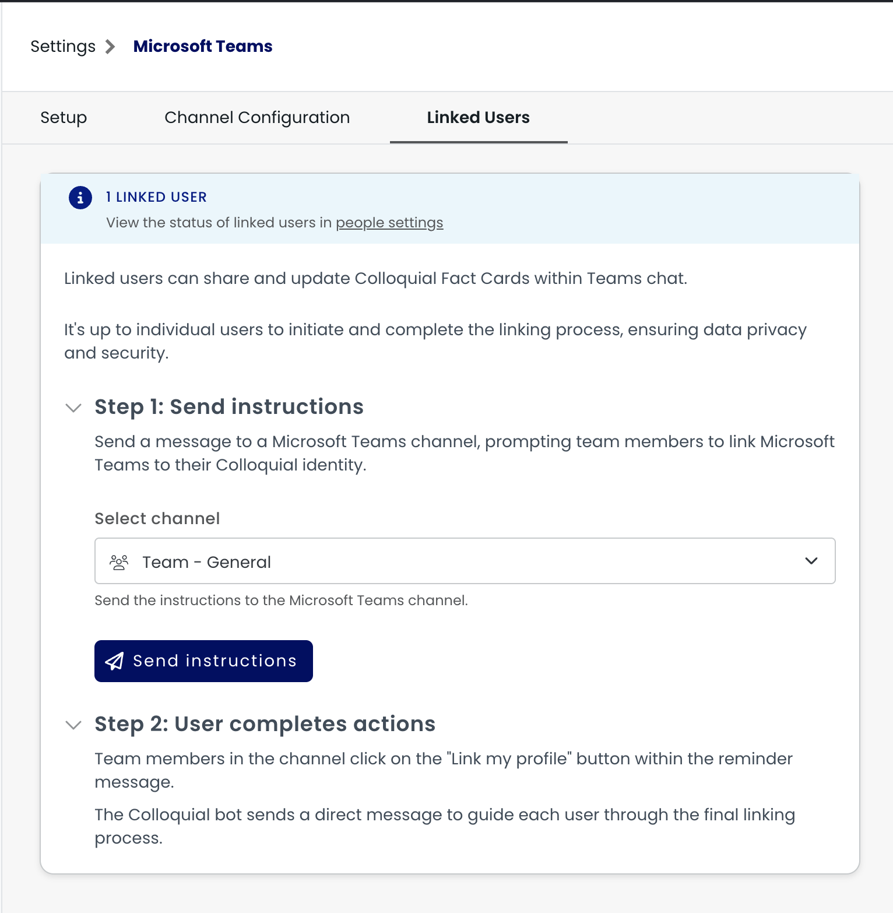Click Step 1: Send instructions heading
The image size is (893, 913).
229,407
